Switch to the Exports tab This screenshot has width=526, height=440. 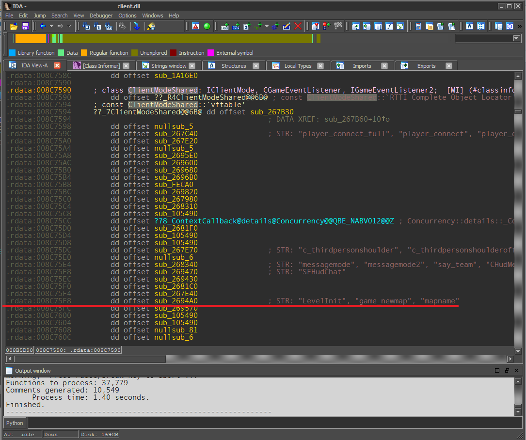(x=426, y=66)
